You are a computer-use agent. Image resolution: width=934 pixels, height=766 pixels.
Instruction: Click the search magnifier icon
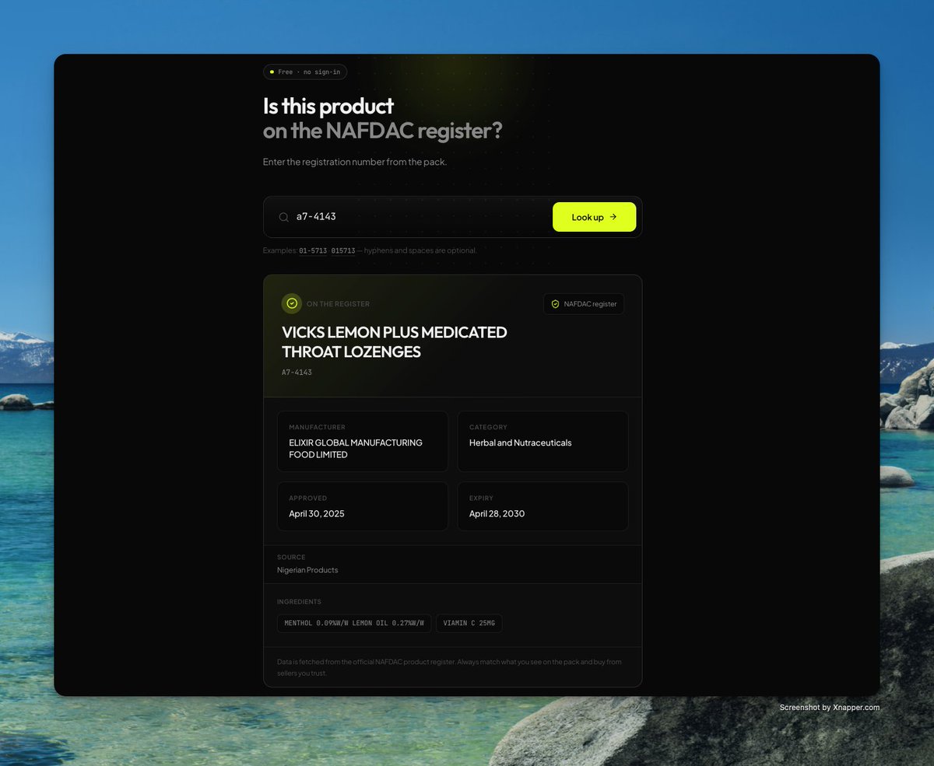pos(284,217)
